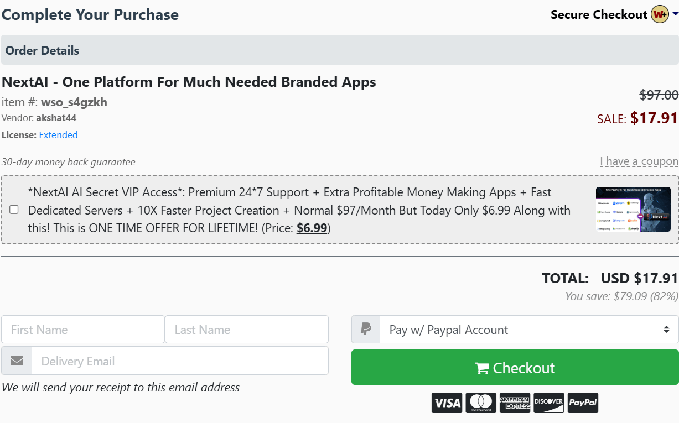Open the NextAI product thumbnail image
This screenshot has width=679, height=423.
pyautogui.click(x=633, y=209)
